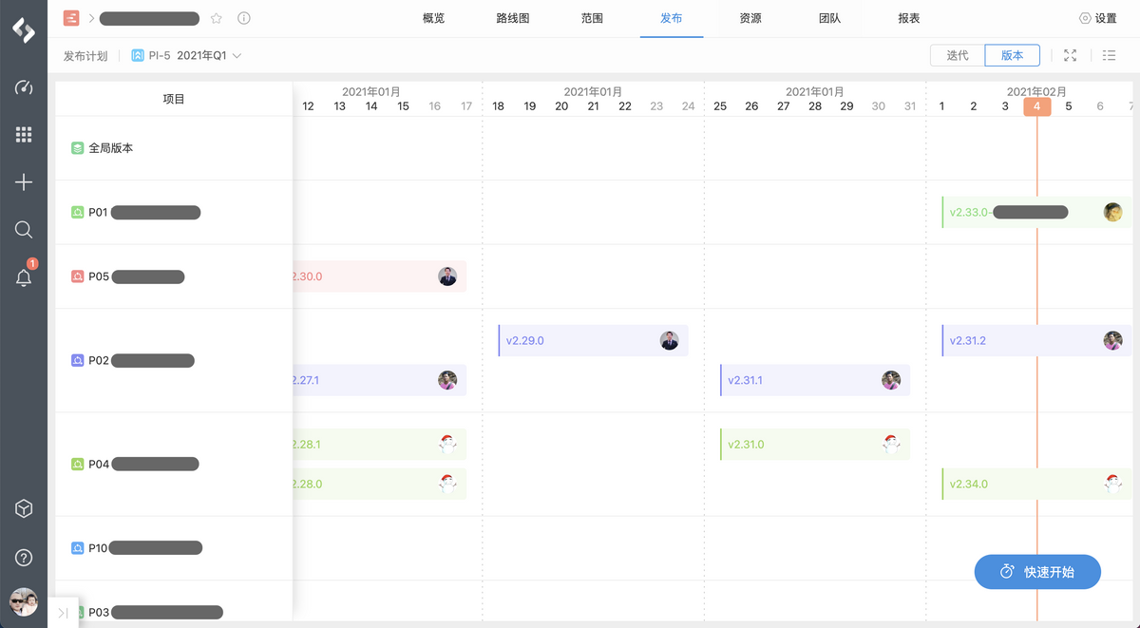This screenshot has width=1140, height=628.
Task: Click date 18 in the timeline header
Action: (x=498, y=106)
